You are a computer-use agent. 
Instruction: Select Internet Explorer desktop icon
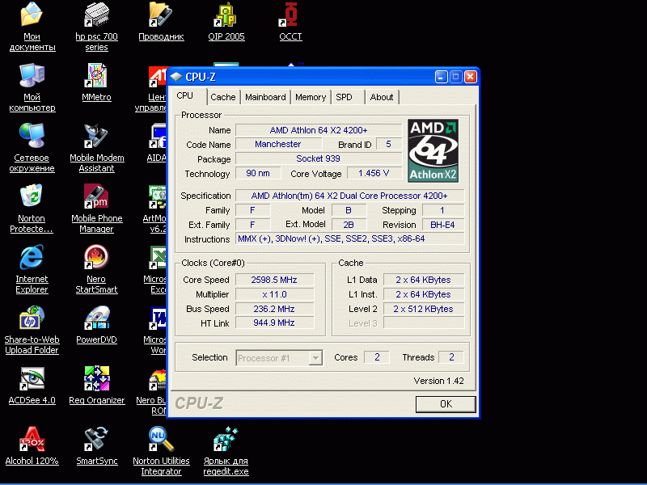pos(32,258)
